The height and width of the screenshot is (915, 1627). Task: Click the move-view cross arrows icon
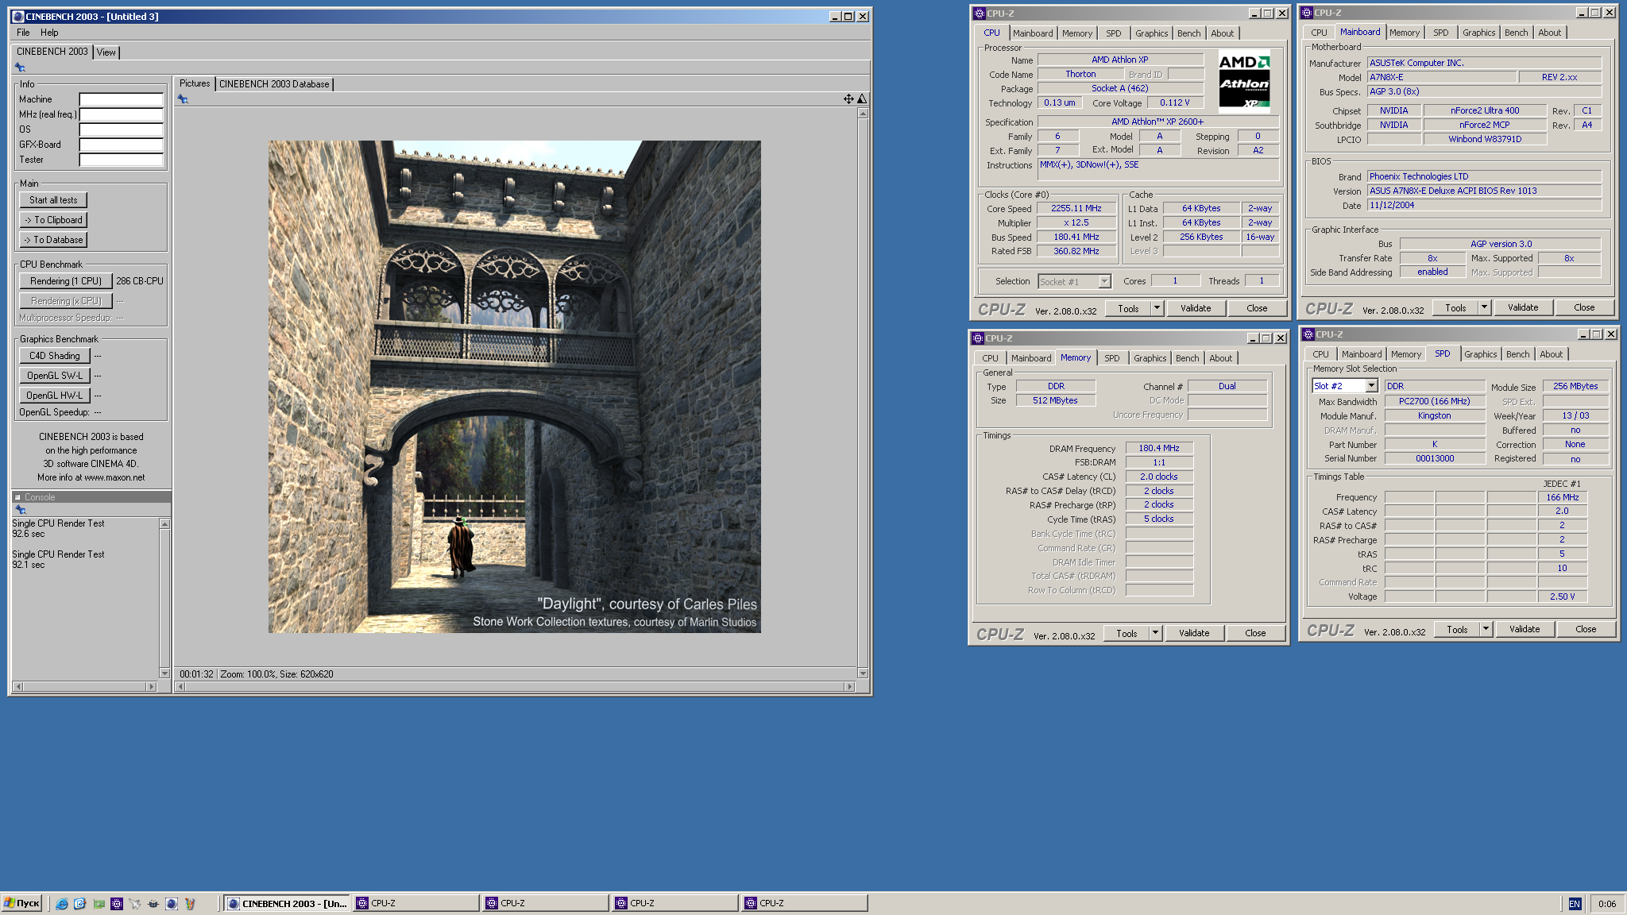[848, 99]
